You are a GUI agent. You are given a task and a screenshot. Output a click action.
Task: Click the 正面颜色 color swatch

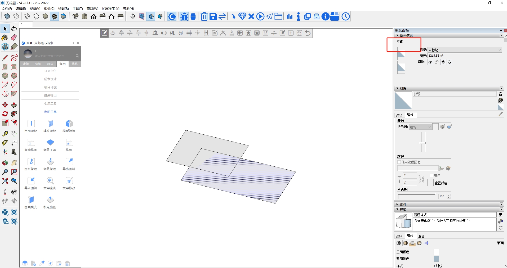coord(436,252)
